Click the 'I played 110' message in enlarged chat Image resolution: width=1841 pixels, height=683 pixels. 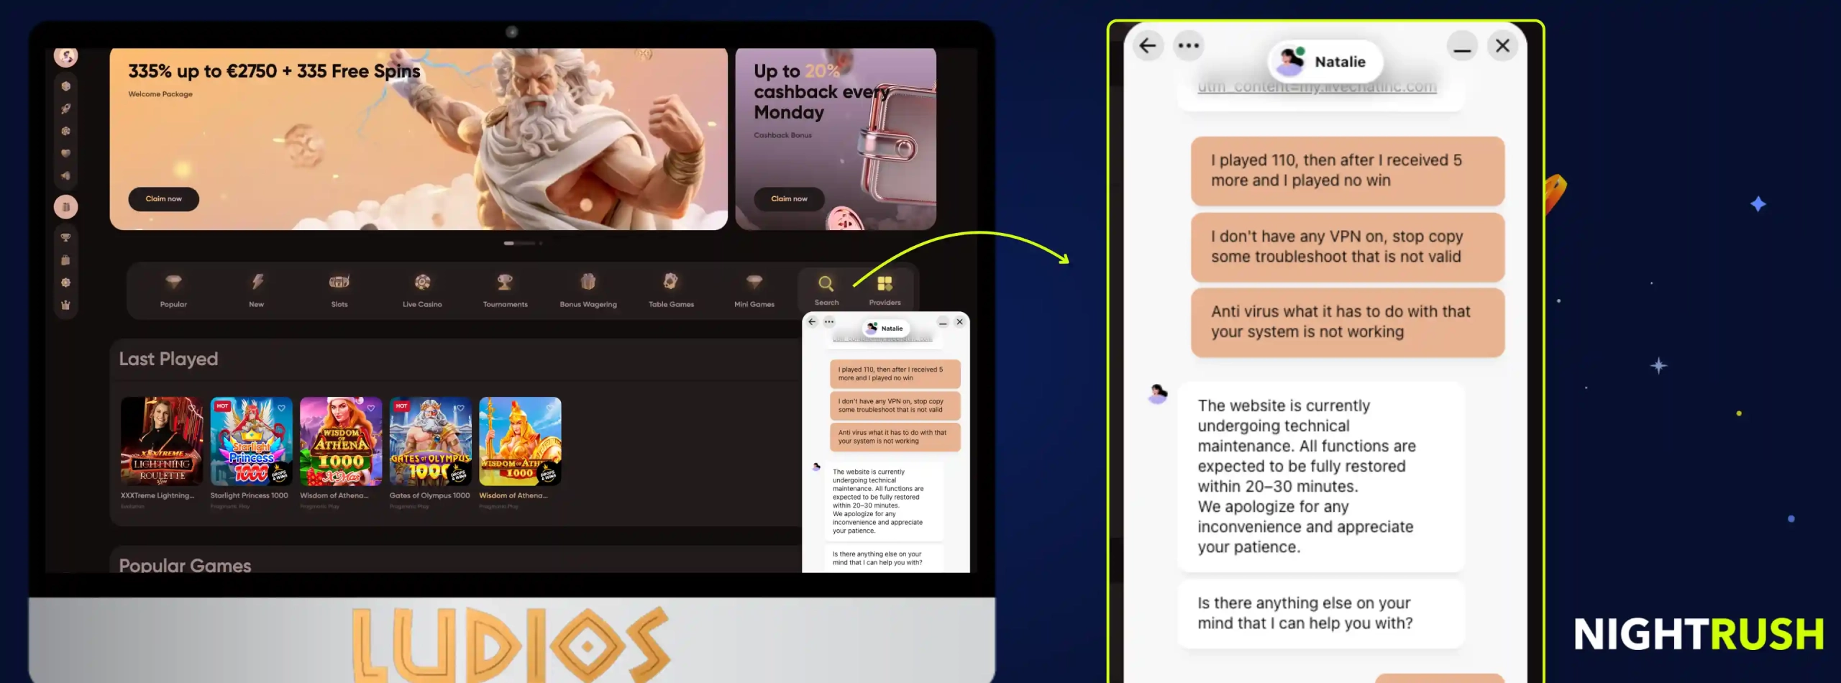pos(1348,170)
